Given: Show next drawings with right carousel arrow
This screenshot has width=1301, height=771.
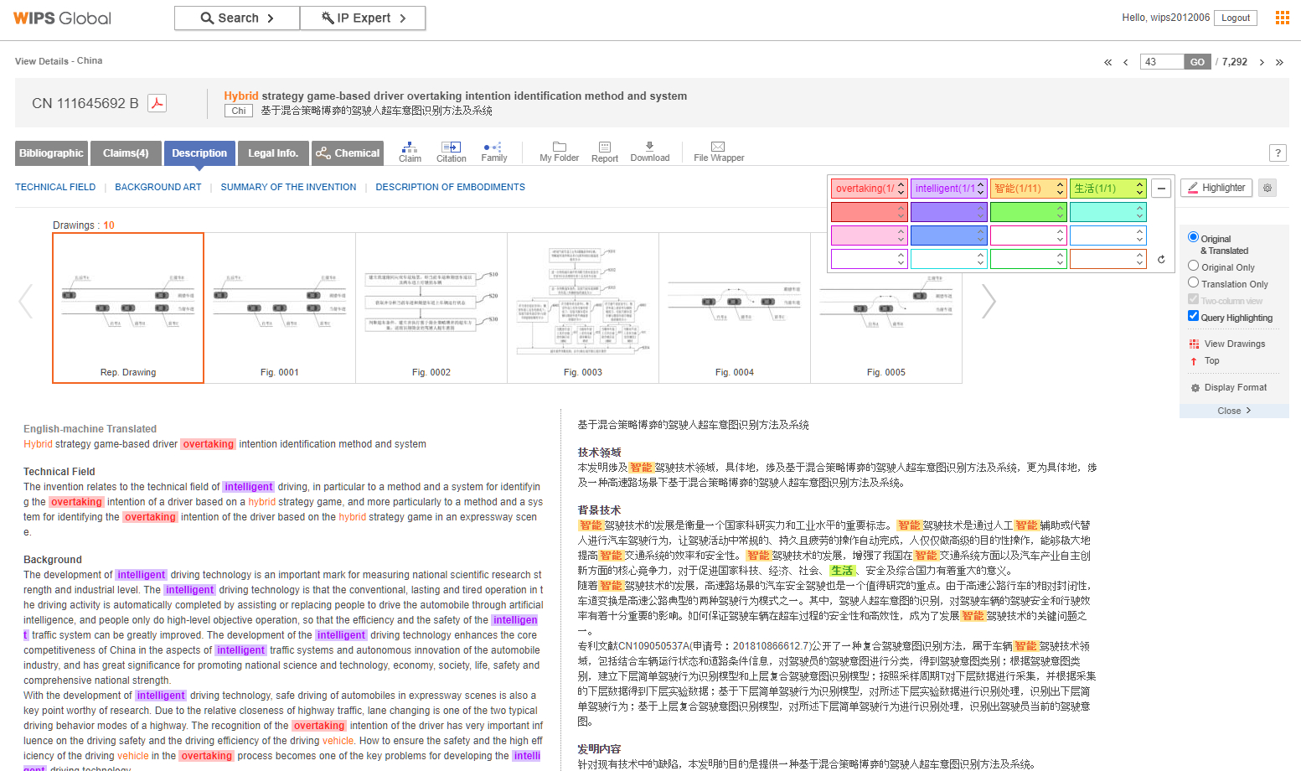Looking at the screenshot, I should (x=989, y=302).
